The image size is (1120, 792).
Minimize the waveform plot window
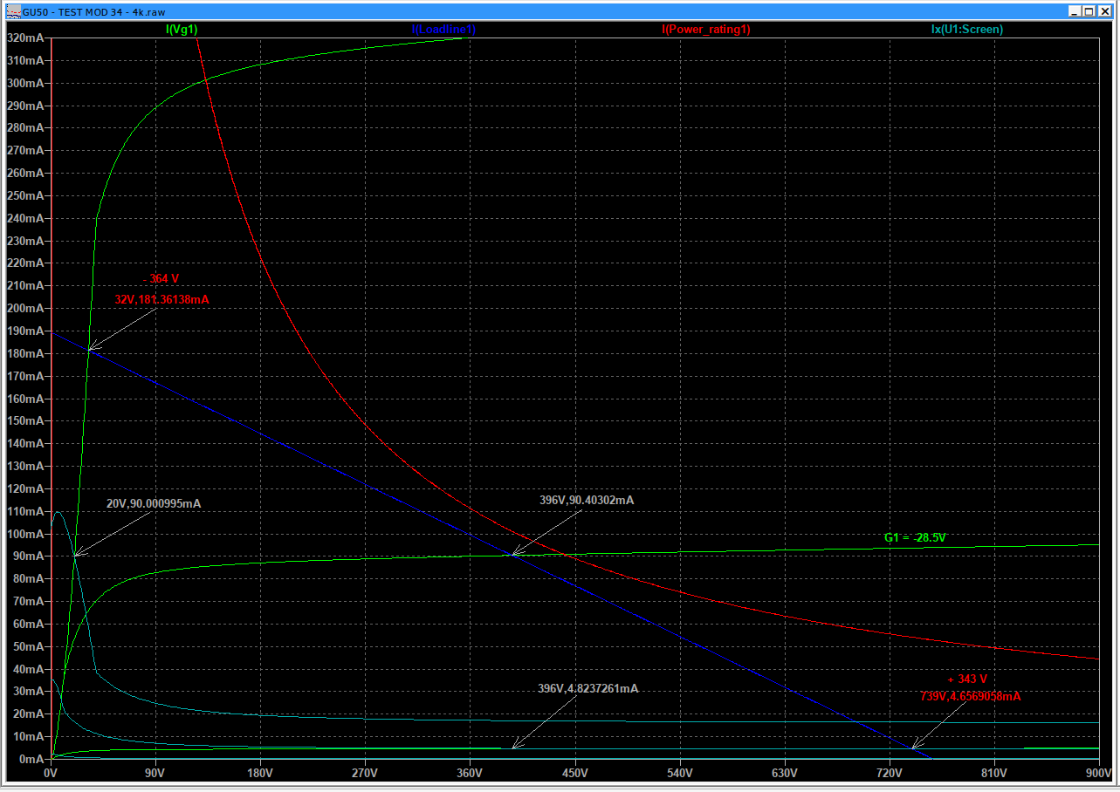coord(1074,11)
